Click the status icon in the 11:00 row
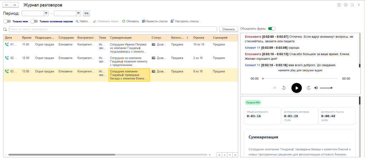 (153, 44)
